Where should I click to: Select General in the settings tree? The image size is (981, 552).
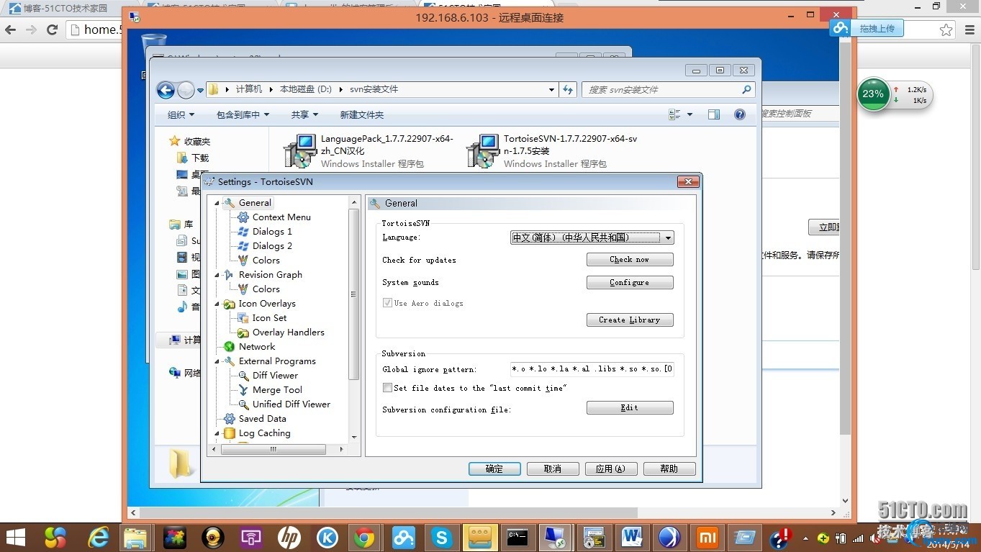[255, 203]
